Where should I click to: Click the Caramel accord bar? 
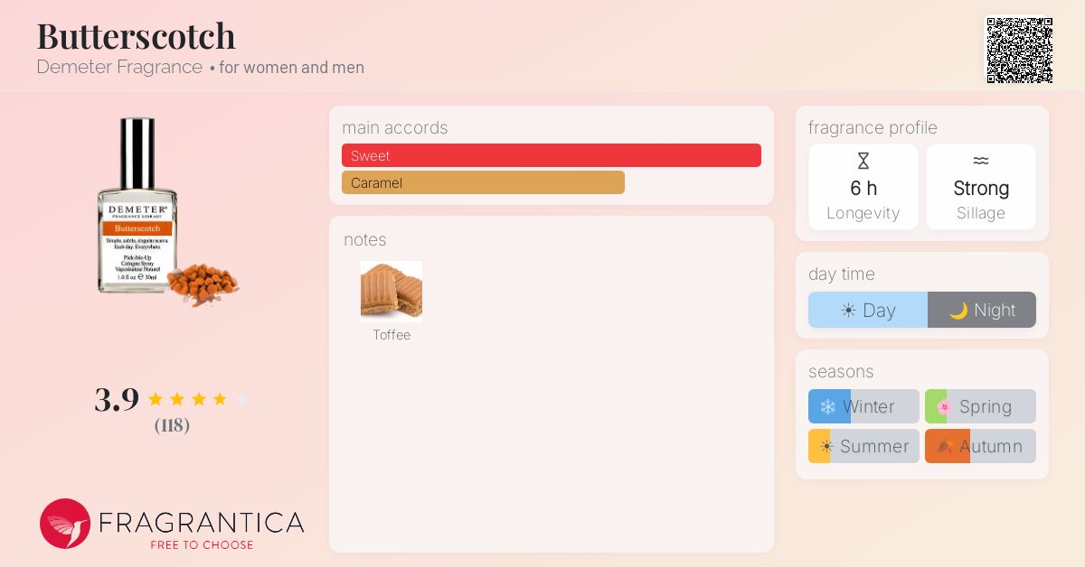point(483,182)
